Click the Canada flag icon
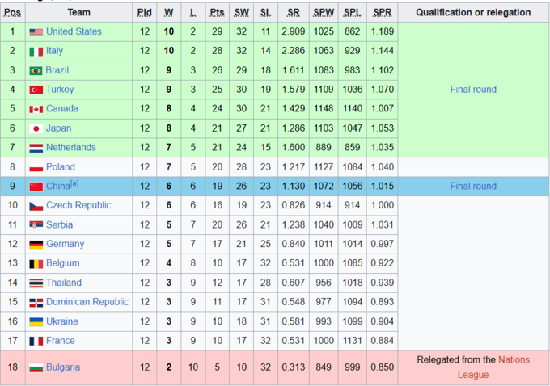The image size is (550, 386). point(36,109)
